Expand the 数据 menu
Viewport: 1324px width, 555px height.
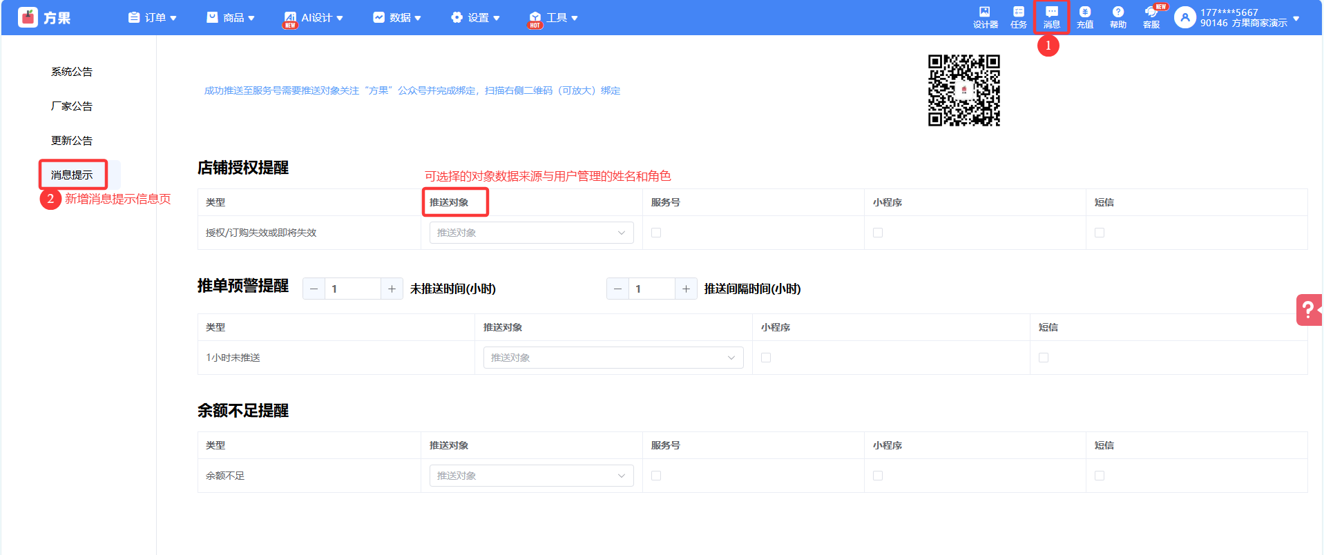click(397, 17)
